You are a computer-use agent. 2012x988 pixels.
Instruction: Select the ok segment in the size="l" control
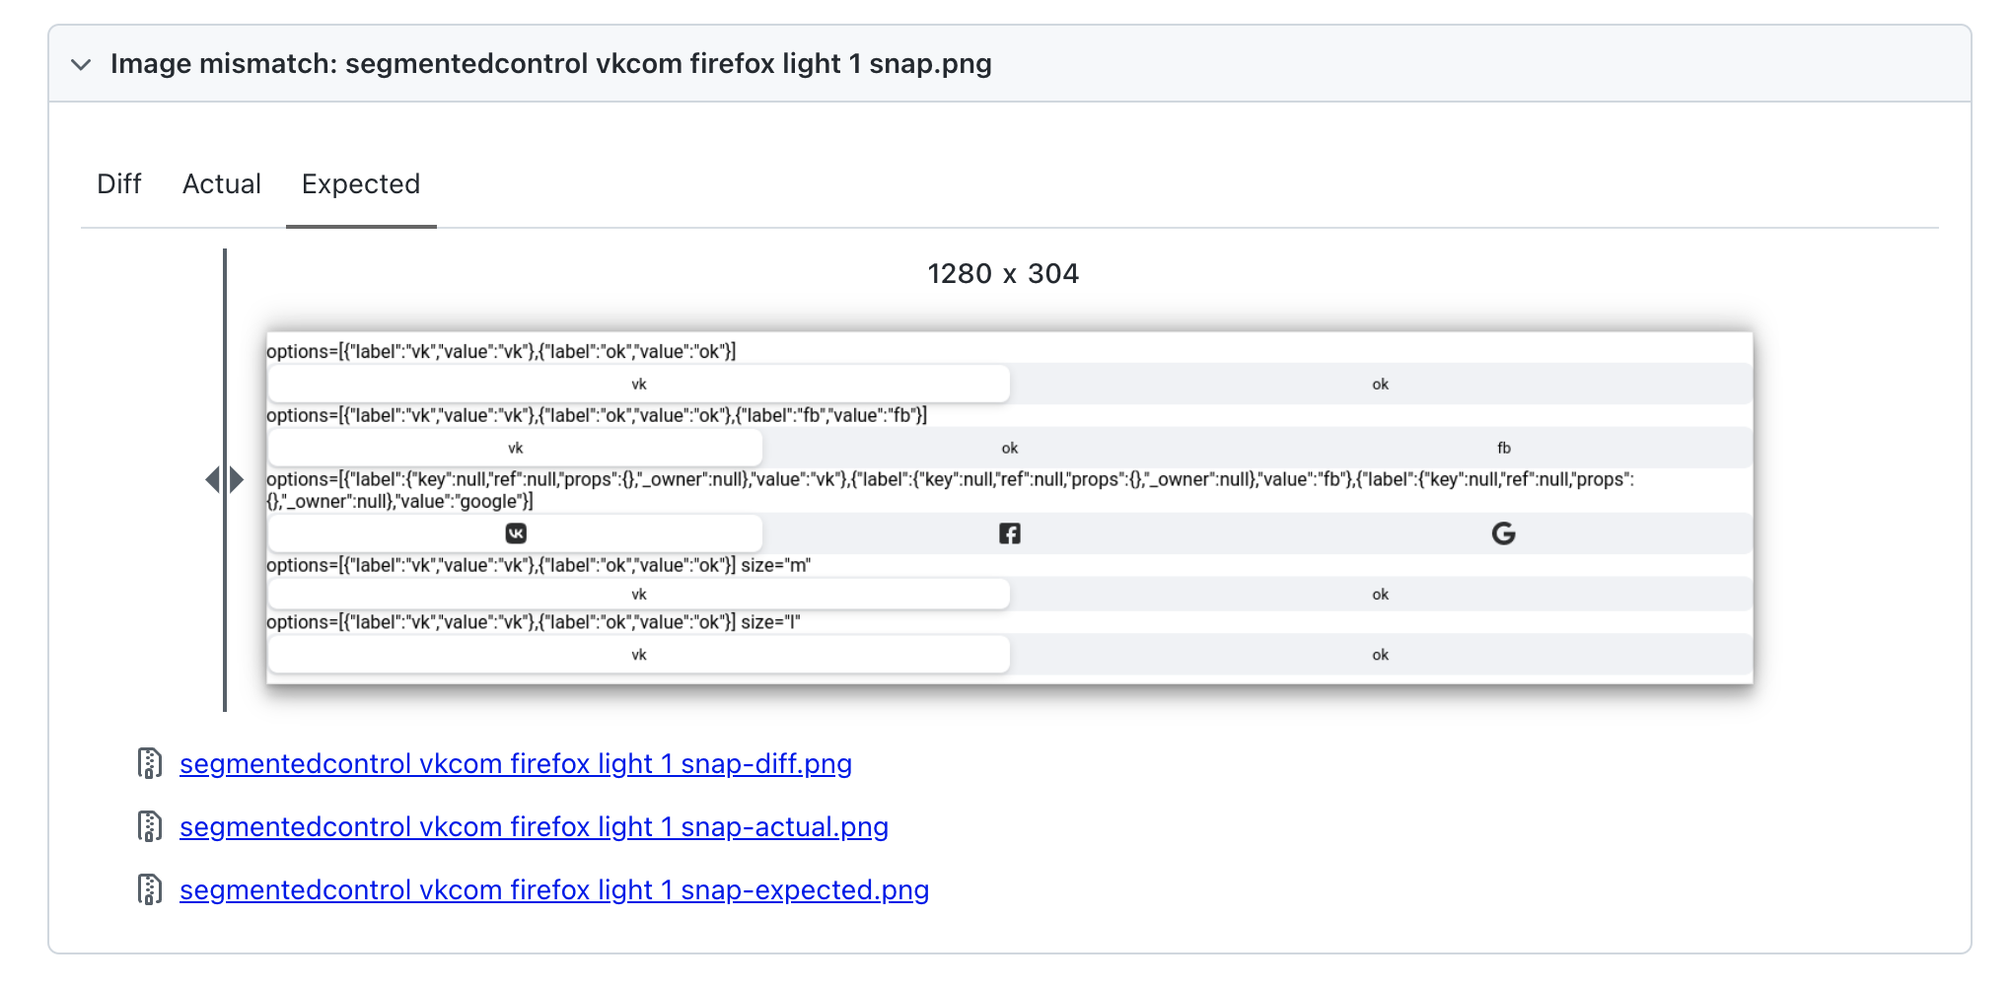click(1380, 654)
